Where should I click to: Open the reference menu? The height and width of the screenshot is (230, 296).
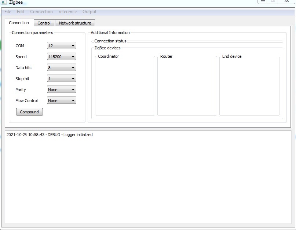tap(67, 12)
